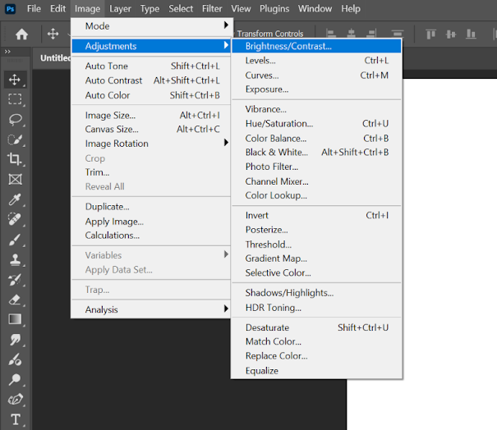The height and width of the screenshot is (430, 497).
Task: Expand the Adjustments submenu
Action: pyautogui.click(x=152, y=46)
